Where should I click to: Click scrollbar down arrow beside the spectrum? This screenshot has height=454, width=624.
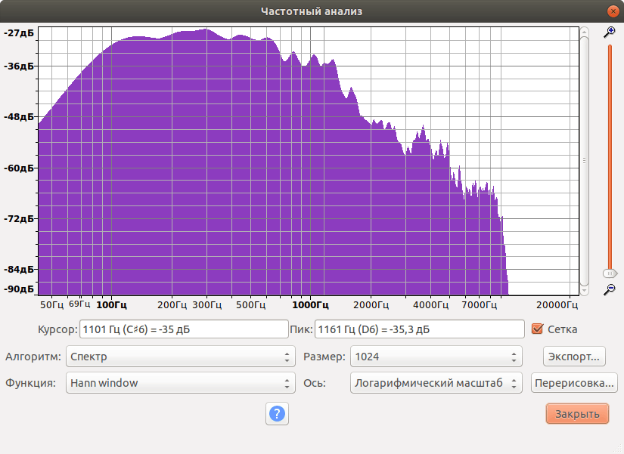(584, 291)
